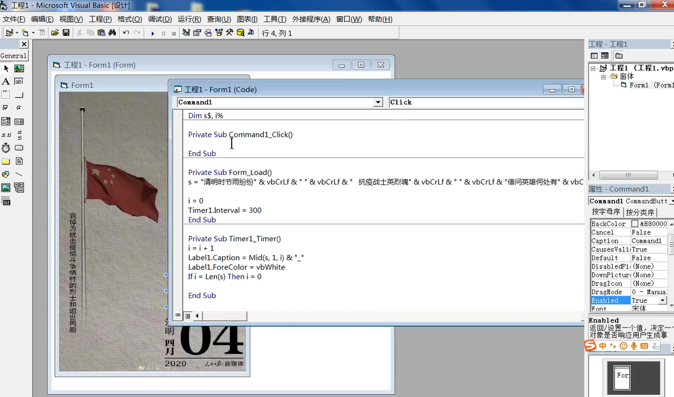Collapse the 工程1 project tree node

pos(593,68)
